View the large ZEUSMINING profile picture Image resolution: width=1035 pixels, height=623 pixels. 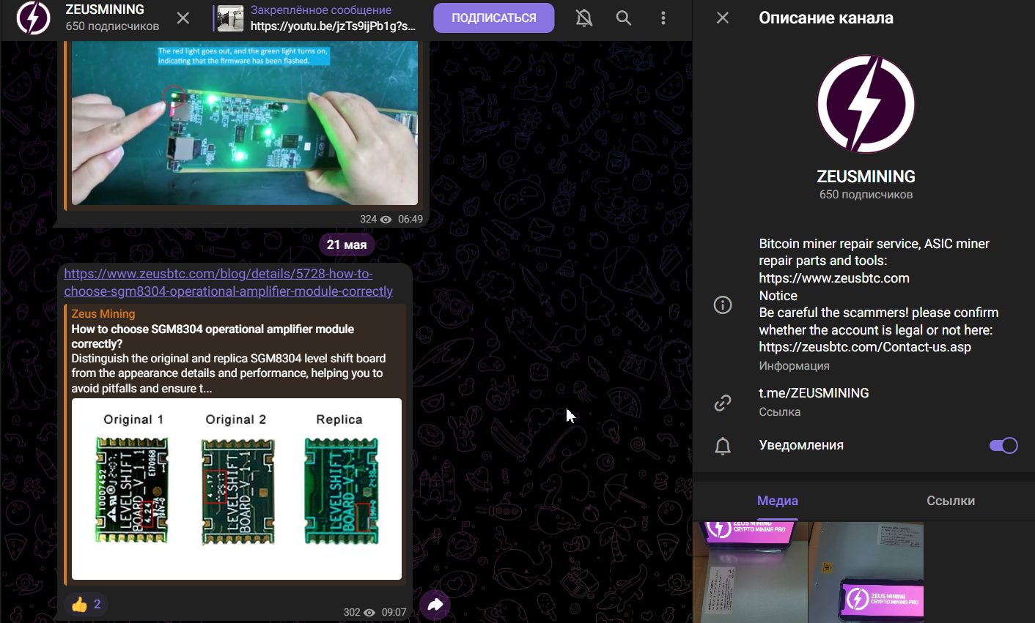coord(866,104)
